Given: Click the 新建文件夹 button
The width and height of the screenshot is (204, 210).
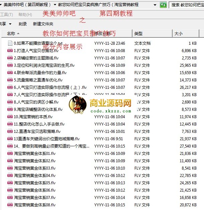Looking at the screenshot, I should (43, 24).
